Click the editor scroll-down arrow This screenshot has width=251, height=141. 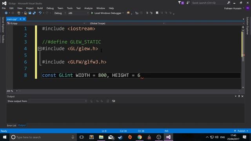[x=243, y=87]
